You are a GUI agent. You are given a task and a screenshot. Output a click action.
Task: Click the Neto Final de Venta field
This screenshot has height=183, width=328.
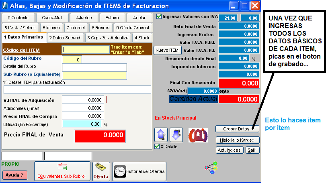click(239, 26)
